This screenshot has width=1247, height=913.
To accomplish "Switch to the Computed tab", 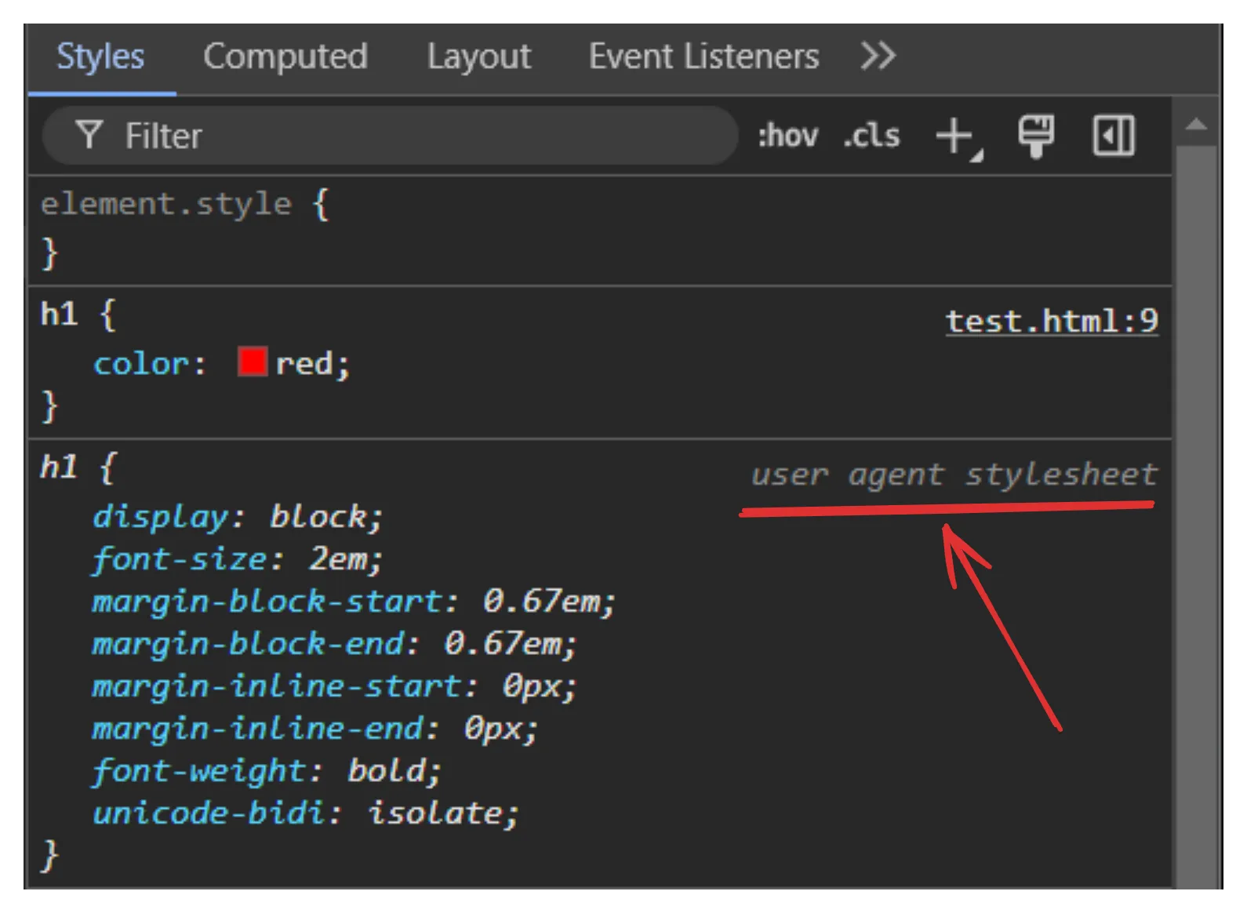I will click(x=285, y=56).
